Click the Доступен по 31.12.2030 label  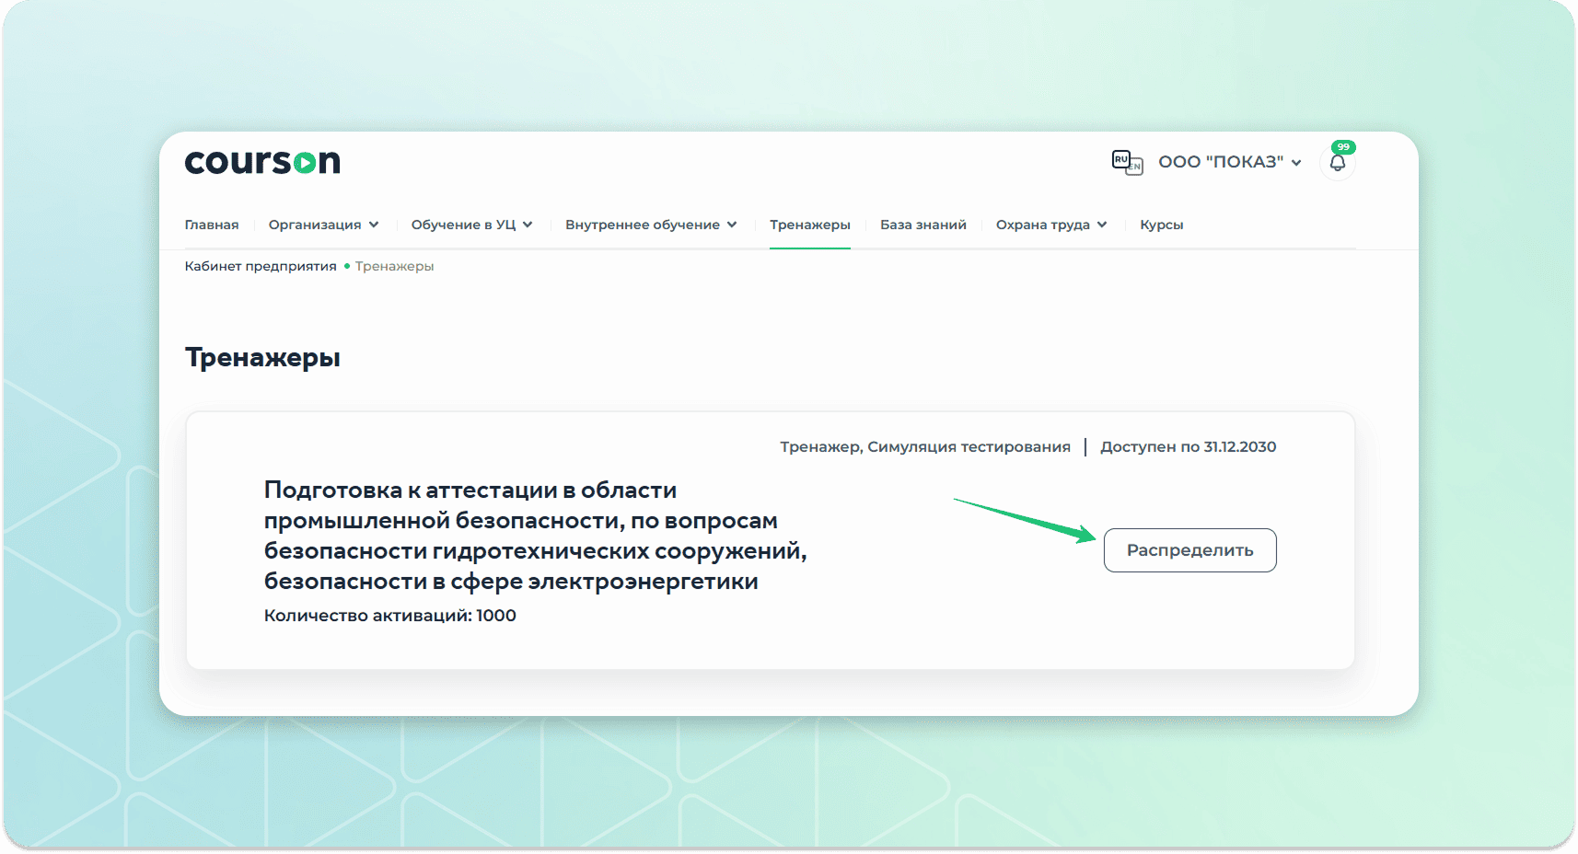click(1188, 446)
